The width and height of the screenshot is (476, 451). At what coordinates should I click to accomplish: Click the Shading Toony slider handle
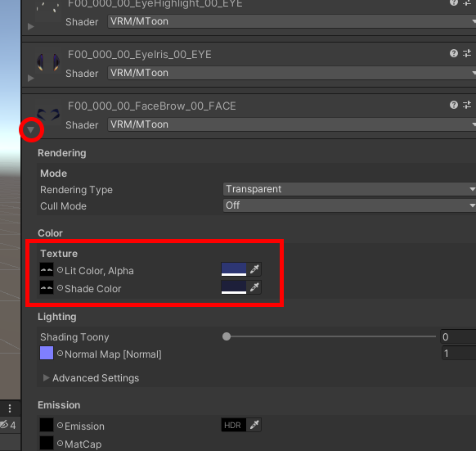click(x=227, y=336)
